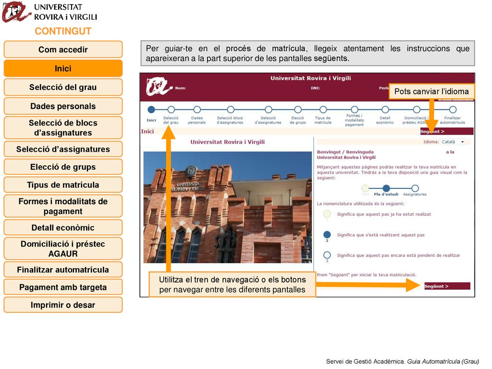492x369 pixels.
Task: Click Domiciliació i préstec AGAUR step circle
Action: tap(417, 110)
